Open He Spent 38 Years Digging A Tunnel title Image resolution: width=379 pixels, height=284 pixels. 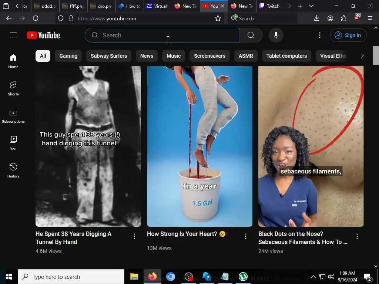click(x=74, y=238)
